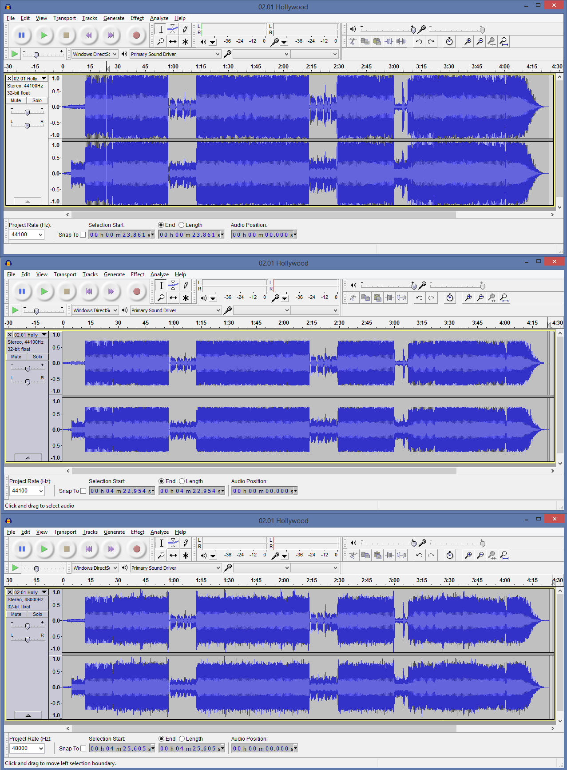Open the File menu in the top window
Viewport: 567px width, 770px height.
click(x=11, y=18)
